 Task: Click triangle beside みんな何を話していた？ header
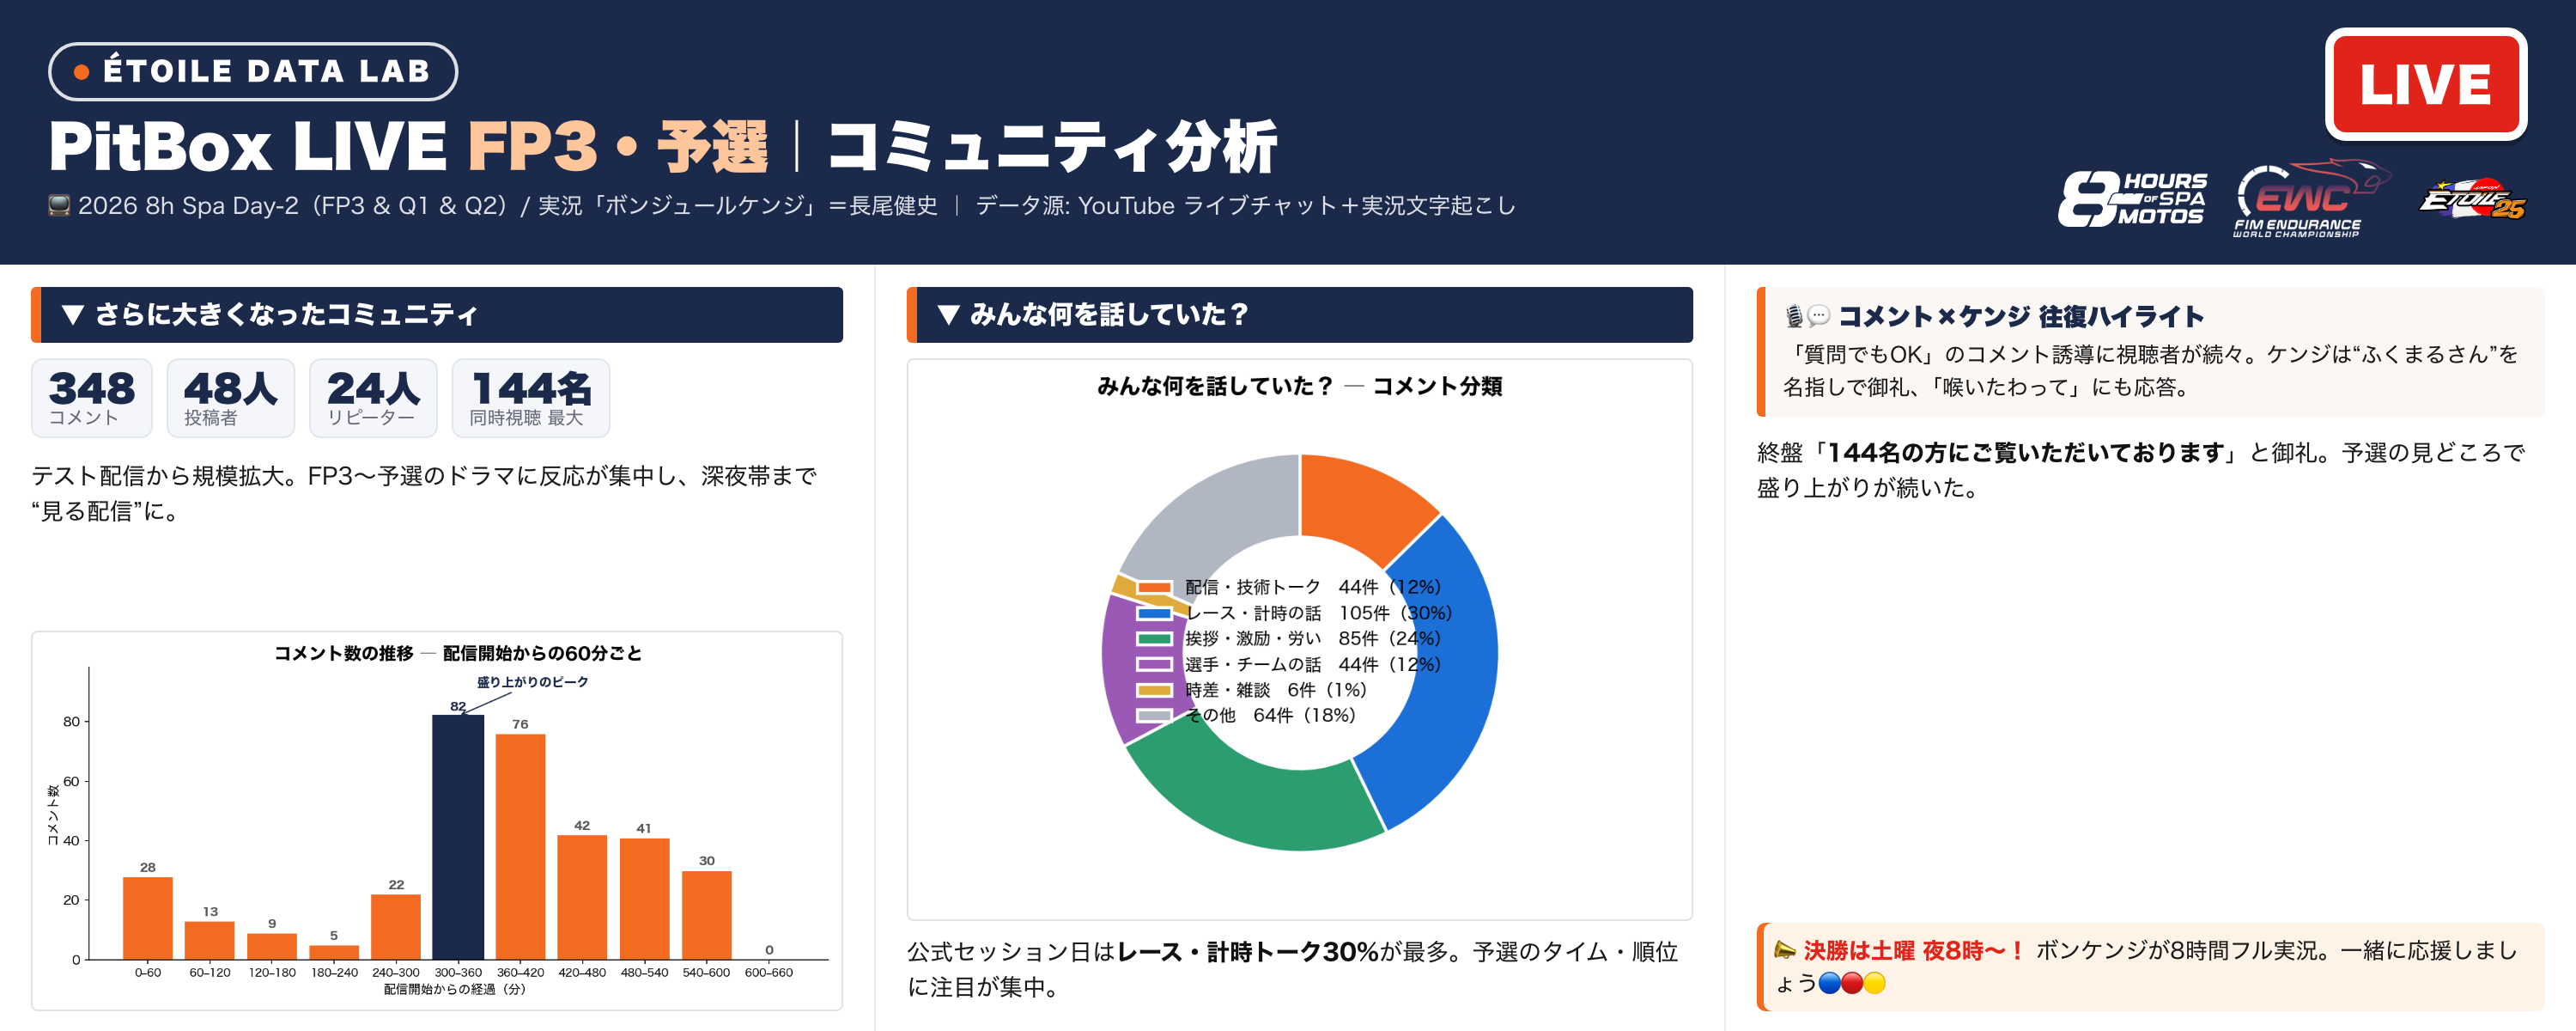(948, 314)
